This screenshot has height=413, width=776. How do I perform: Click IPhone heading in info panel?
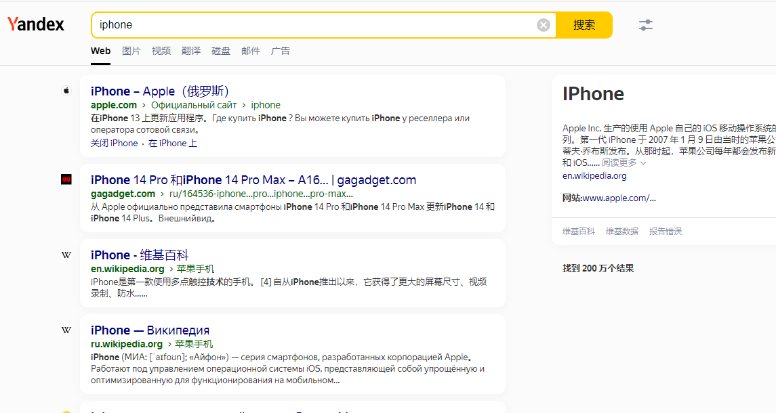tap(593, 94)
